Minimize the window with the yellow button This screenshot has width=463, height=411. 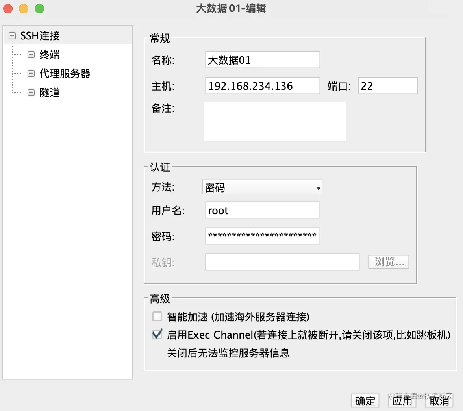[24, 9]
